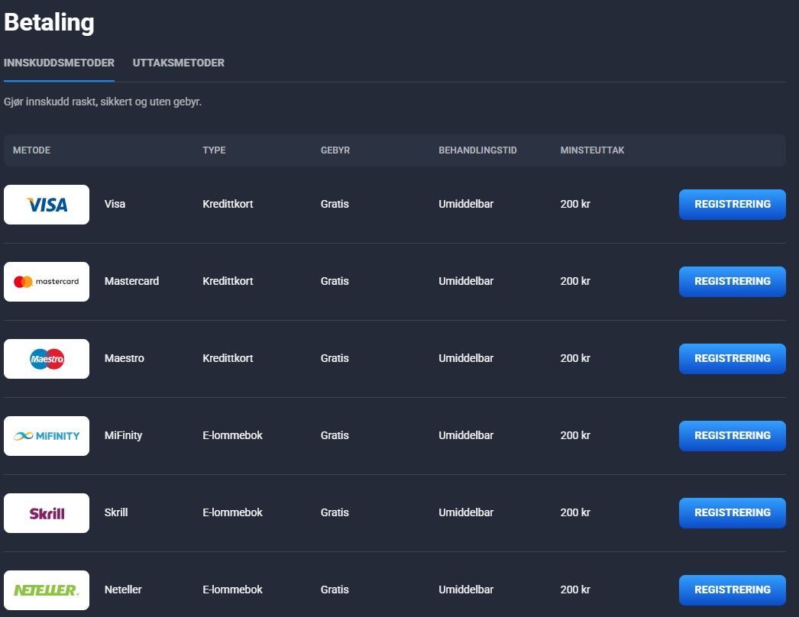Click the Metode column header

tap(31, 150)
